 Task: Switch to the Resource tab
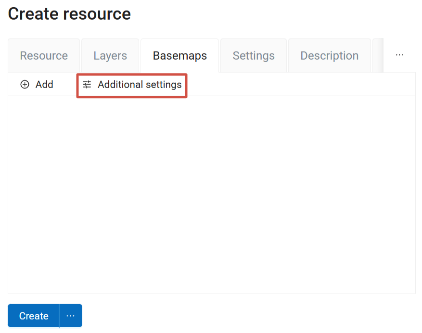44,56
